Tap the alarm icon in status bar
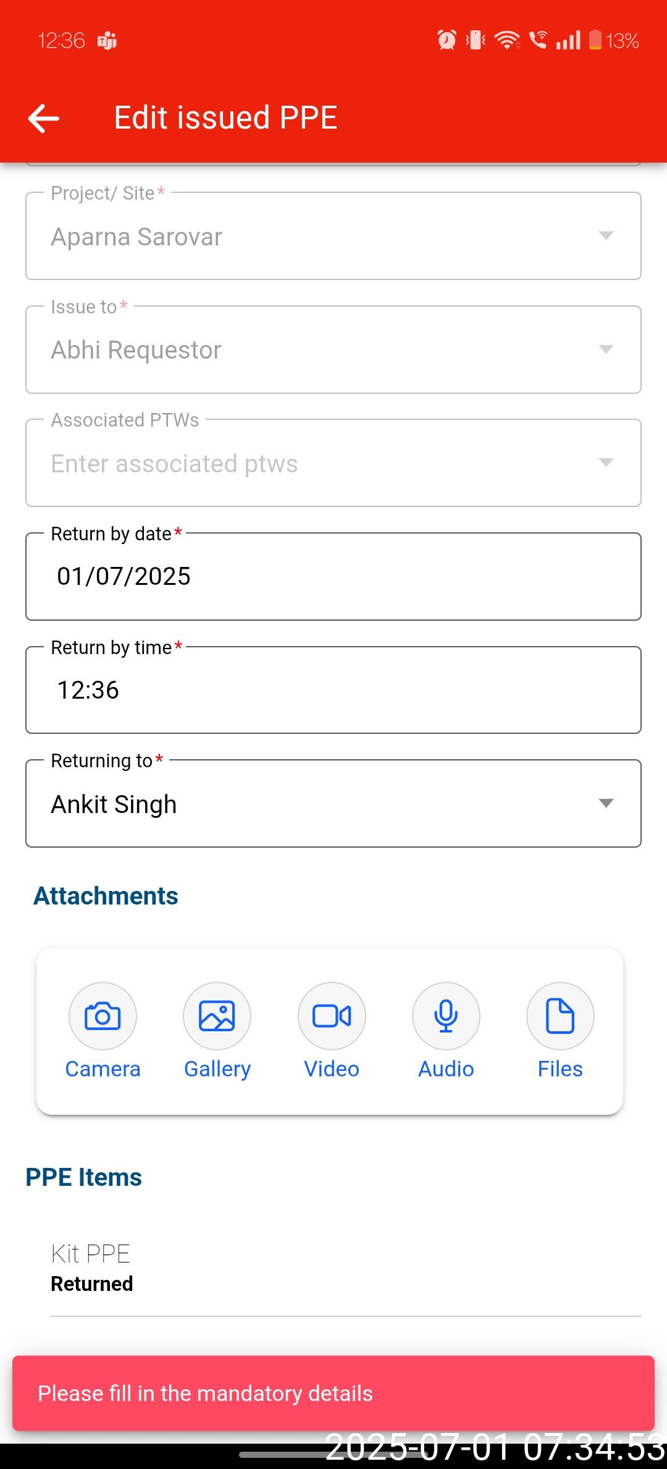Image resolution: width=667 pixels, height=1469 pixels. (447, 40)
